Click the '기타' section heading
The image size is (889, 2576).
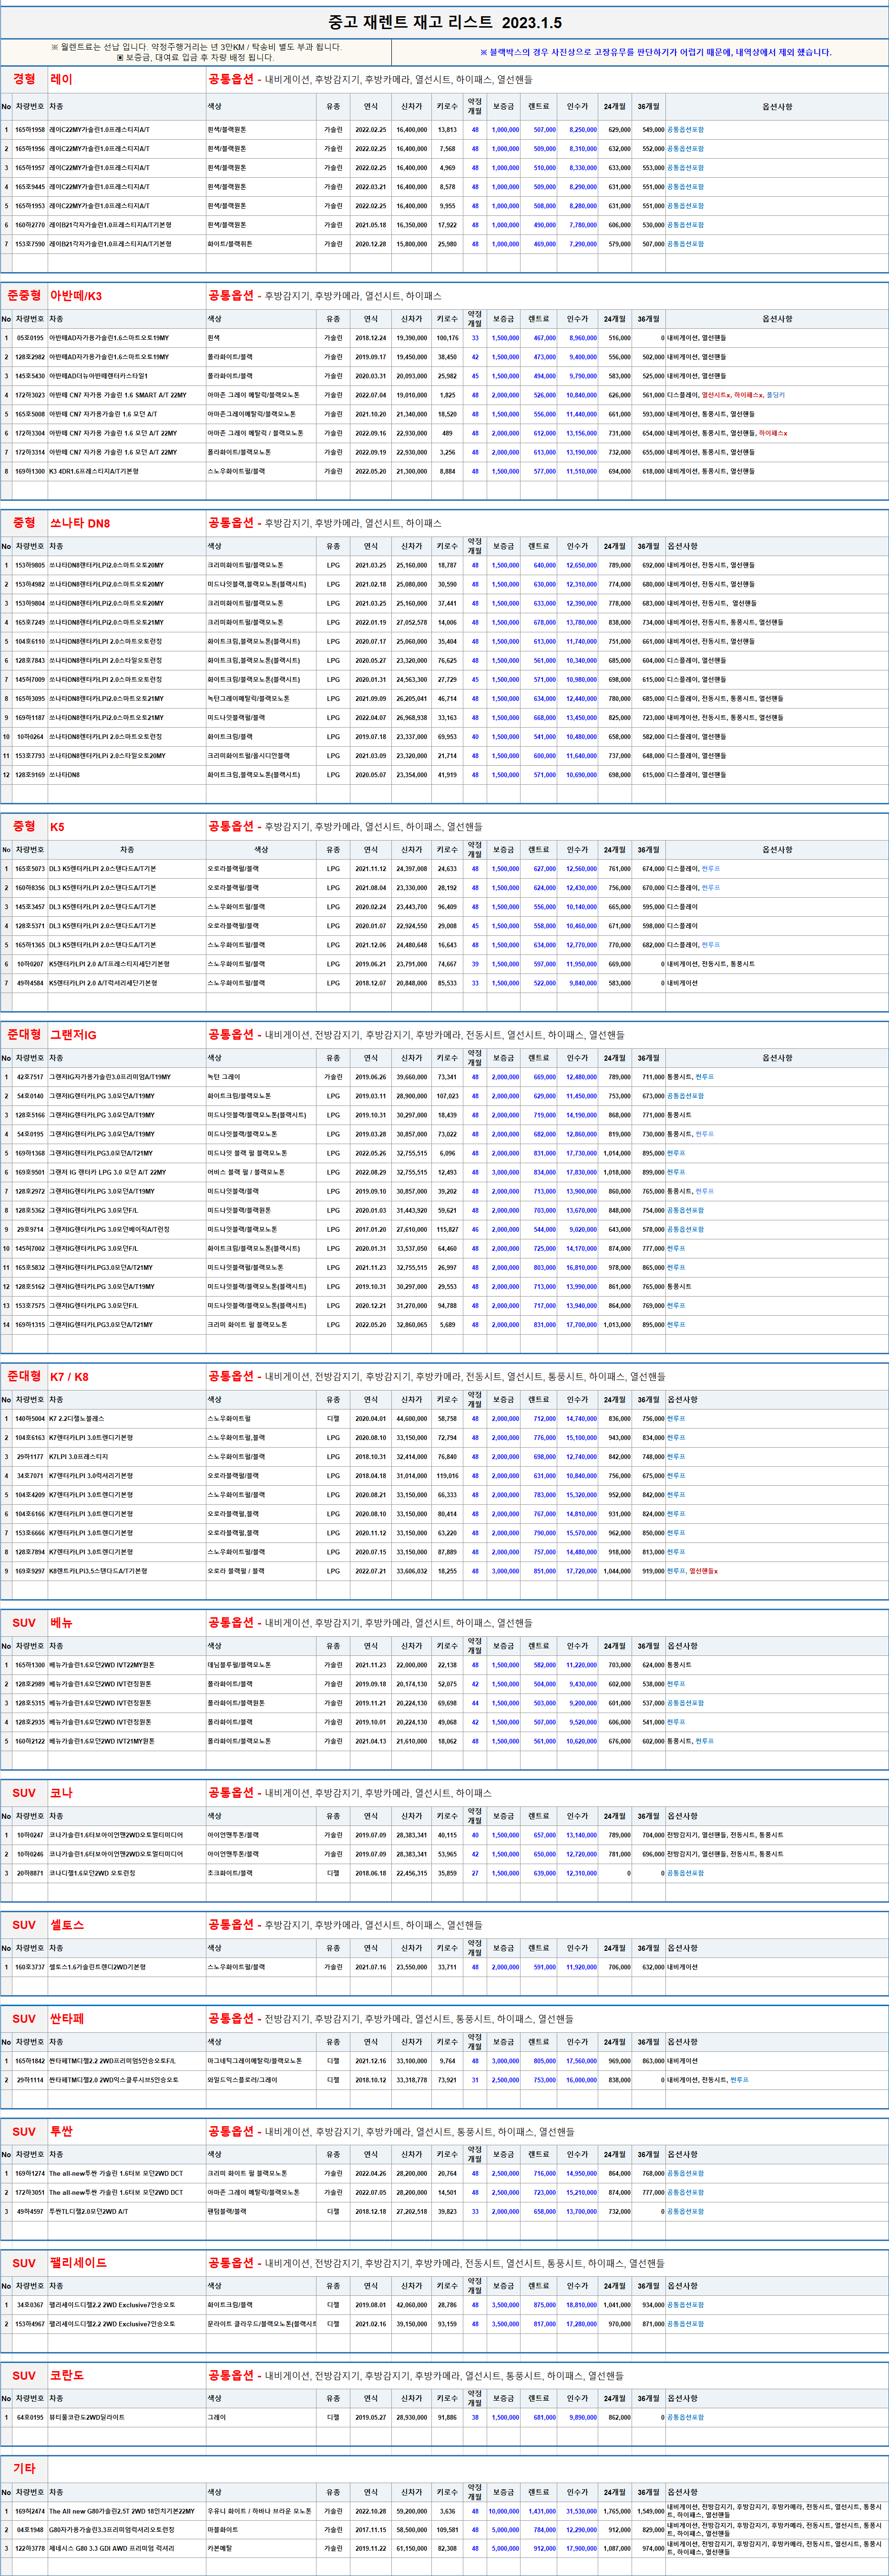[24, 2469]
